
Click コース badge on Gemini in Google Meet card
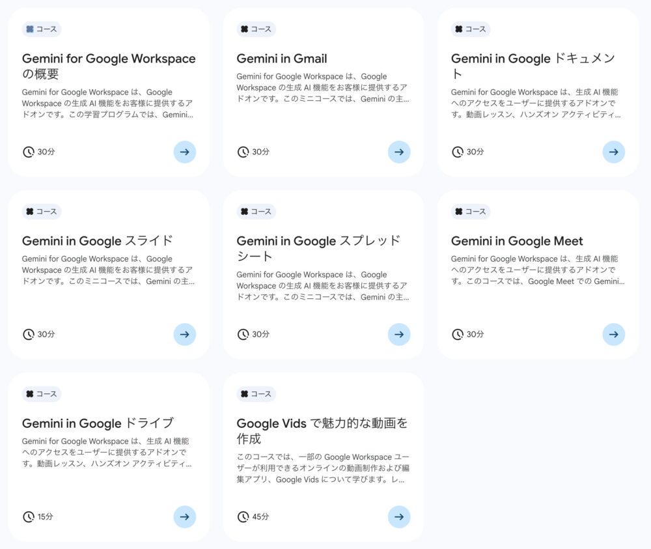470,212
